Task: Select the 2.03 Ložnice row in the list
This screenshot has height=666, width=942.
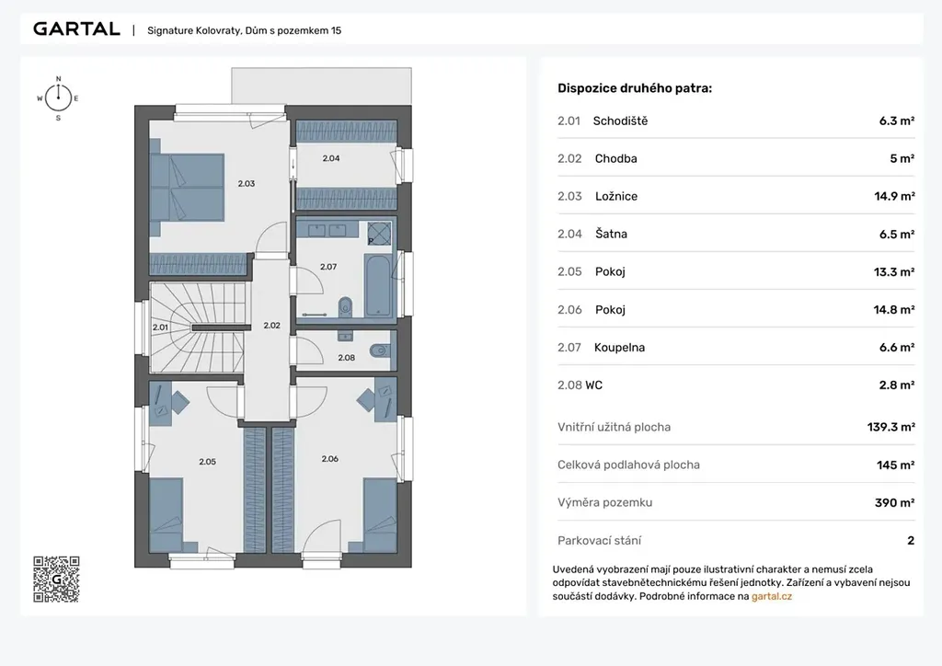Action: coord(735,196)
